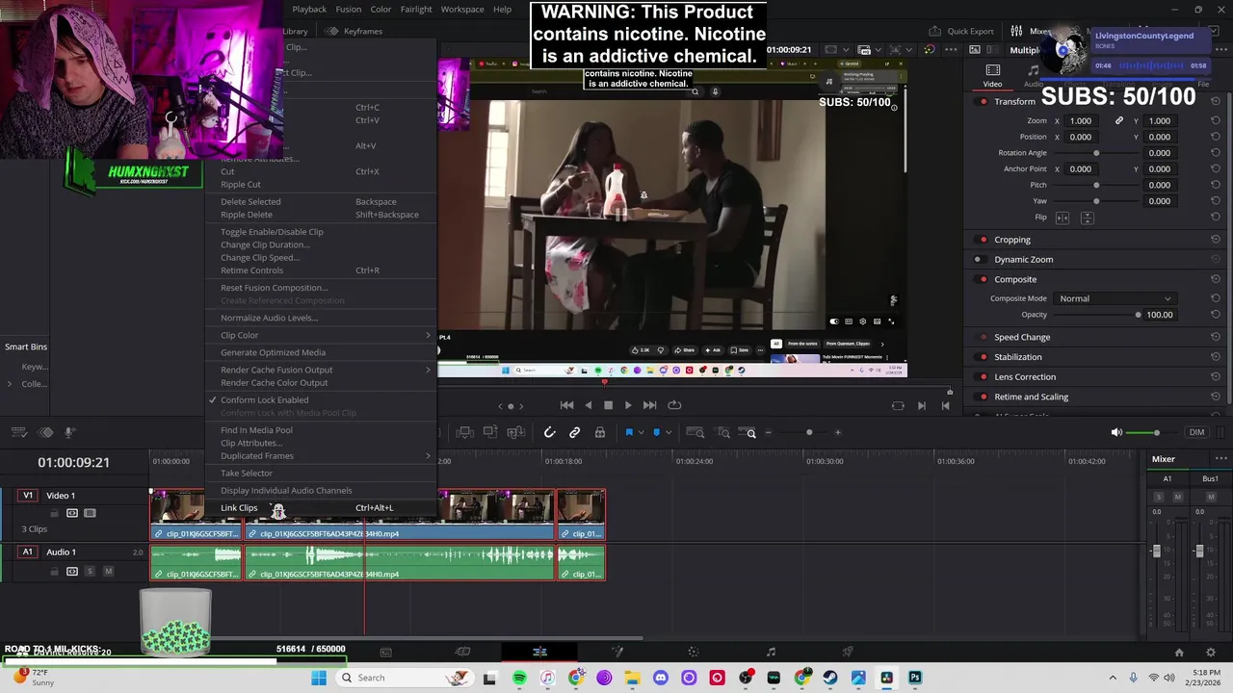Go to previous clip in the viewer
Screen dimensions: 1233x693
(x=946, y=406)
